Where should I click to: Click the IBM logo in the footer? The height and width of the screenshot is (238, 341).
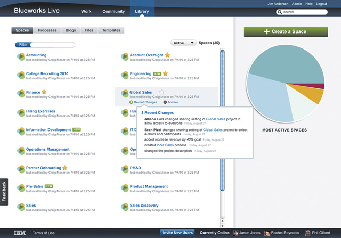point(20,233)
